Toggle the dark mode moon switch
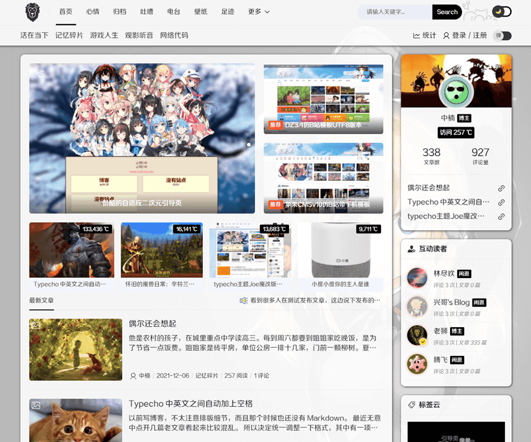The image size is (531, 442). tap(501, 12)
